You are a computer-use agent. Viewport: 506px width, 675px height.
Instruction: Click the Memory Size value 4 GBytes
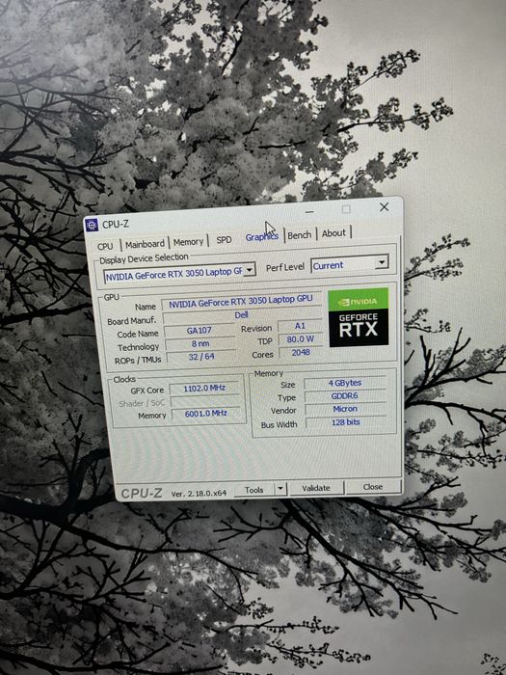click(x=345, y=383)
